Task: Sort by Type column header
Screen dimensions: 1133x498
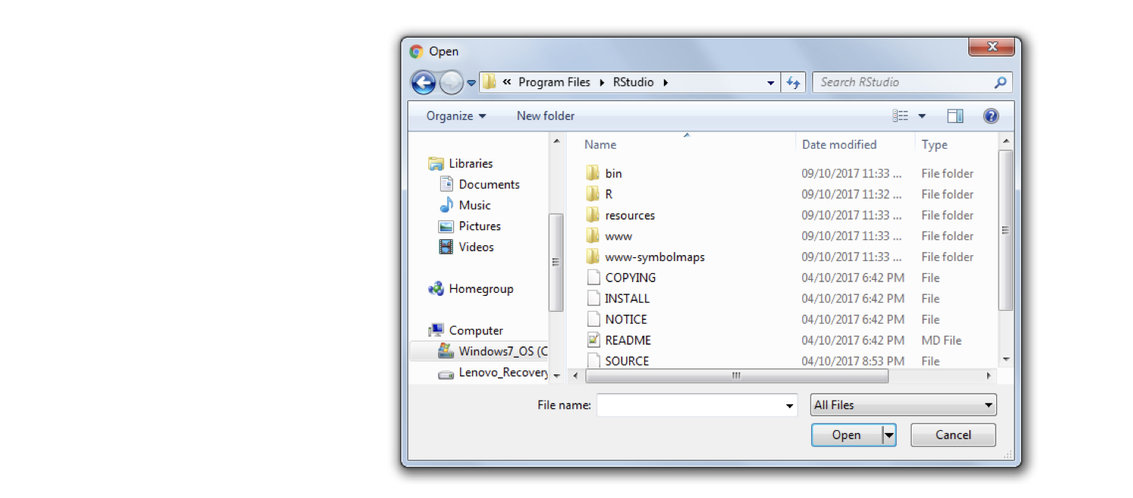Action: (x=934, y=145)
